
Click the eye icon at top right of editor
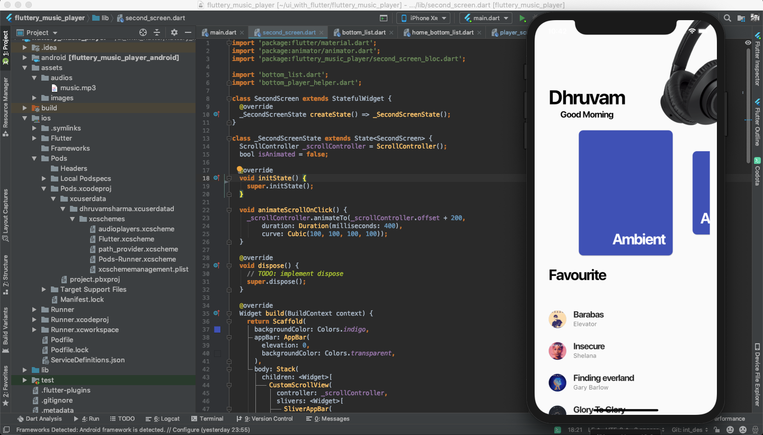[x=748, y=42]
